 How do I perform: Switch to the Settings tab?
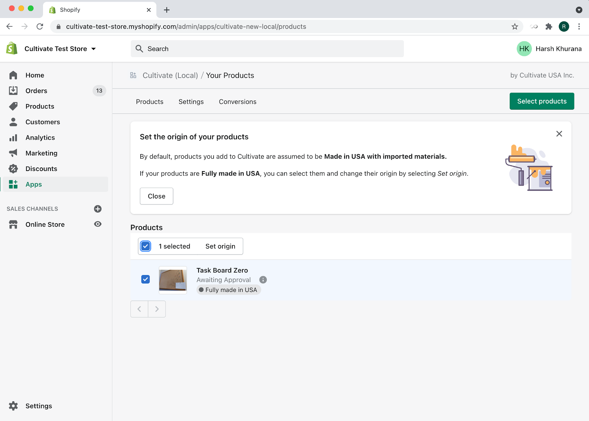[191, 102]
